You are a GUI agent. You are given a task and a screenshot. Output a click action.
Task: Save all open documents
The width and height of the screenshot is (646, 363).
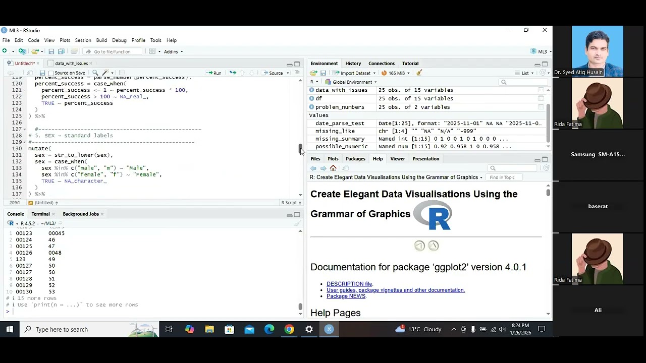[x=61, y=51]
